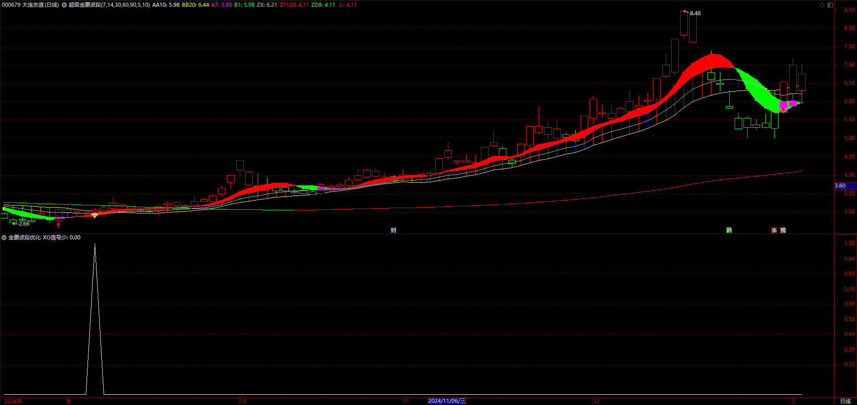
Task: Click the BB20: 6.44 value
Action: [x=195, y=5]
